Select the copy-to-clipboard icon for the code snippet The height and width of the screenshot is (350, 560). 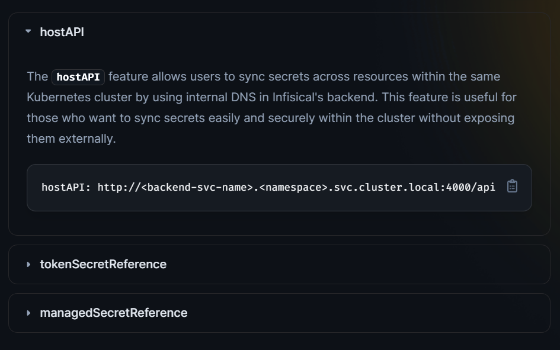[512, 187]
